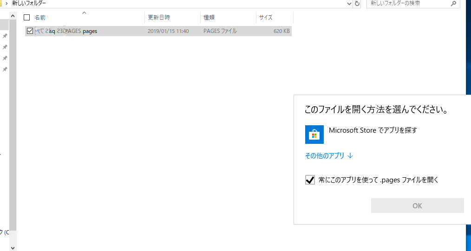Open the address bar history dropdown
This screenshot has width=471, height=251.
[x=349, y=3]
